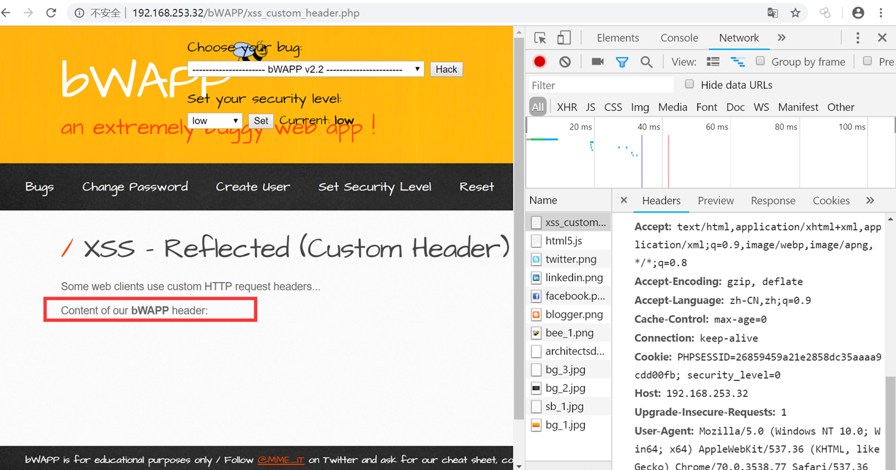
Task: Click the linkedin.png file icon
Action: click(x=536, y=278)
